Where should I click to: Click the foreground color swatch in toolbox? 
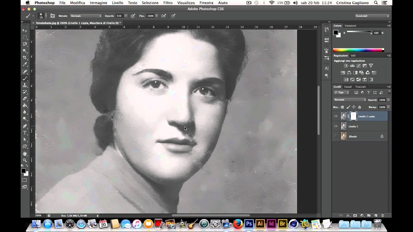(x=23, y=171)
